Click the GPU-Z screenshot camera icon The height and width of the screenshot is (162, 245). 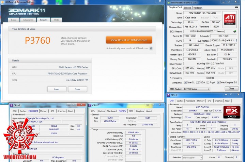[236, 8]
